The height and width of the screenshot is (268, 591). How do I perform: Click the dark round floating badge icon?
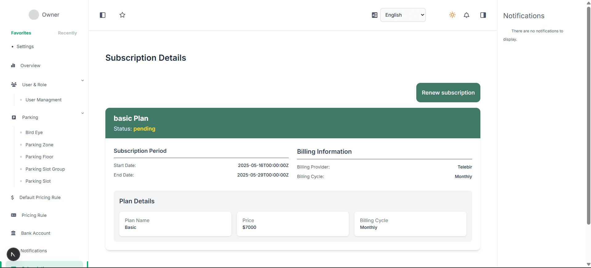(13, 254)
